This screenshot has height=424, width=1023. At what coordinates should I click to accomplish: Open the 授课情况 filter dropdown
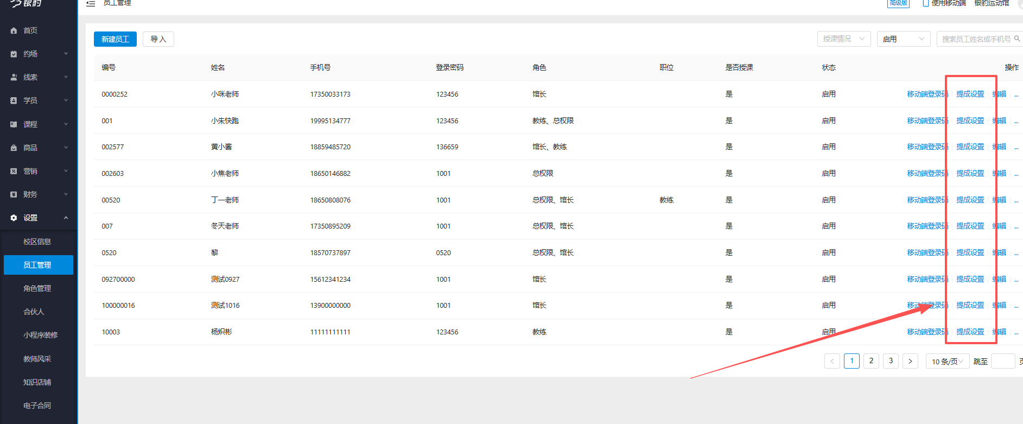click(843, 39)
